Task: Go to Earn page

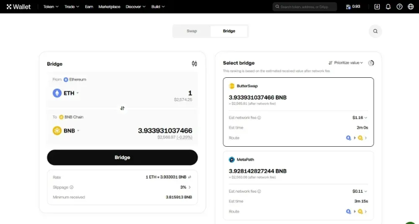Action: 89,7
